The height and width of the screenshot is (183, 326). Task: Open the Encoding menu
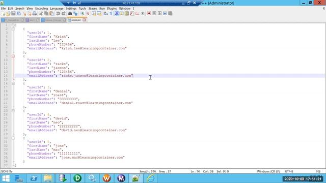tap(42, 9)
